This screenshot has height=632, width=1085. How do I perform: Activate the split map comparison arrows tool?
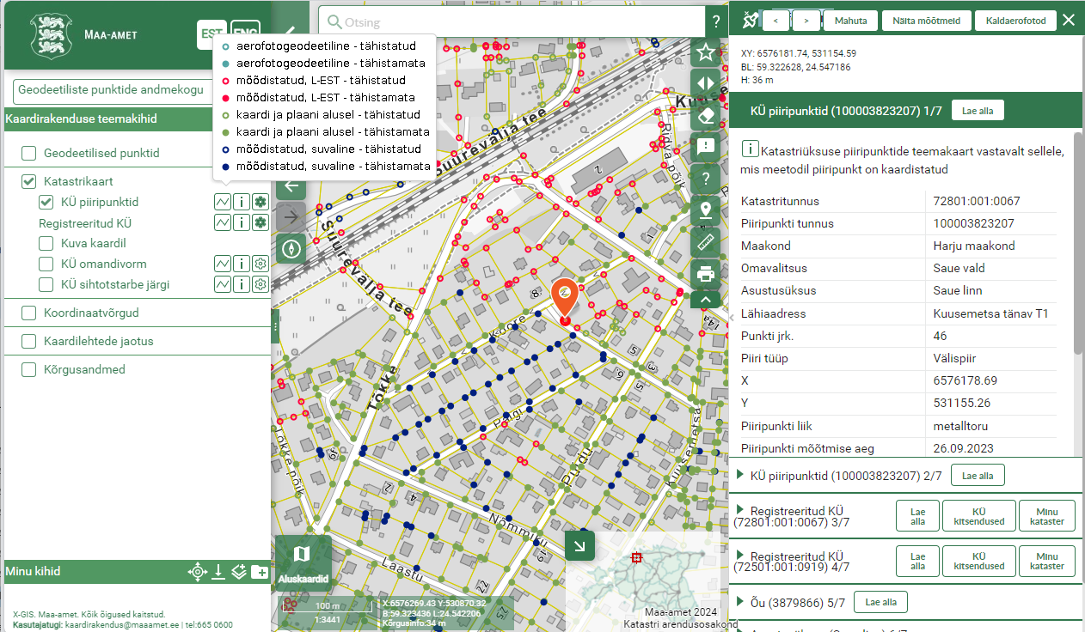pyautogui.click(x=706, y=83)
